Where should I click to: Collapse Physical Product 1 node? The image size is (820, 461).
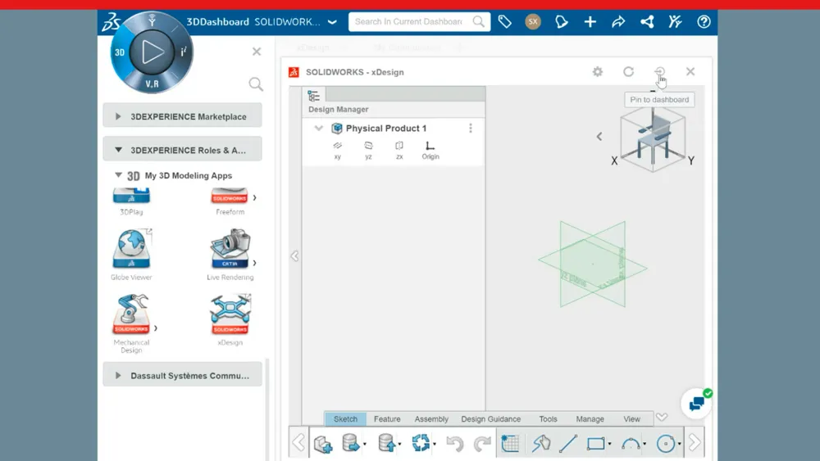coord(318,128)
